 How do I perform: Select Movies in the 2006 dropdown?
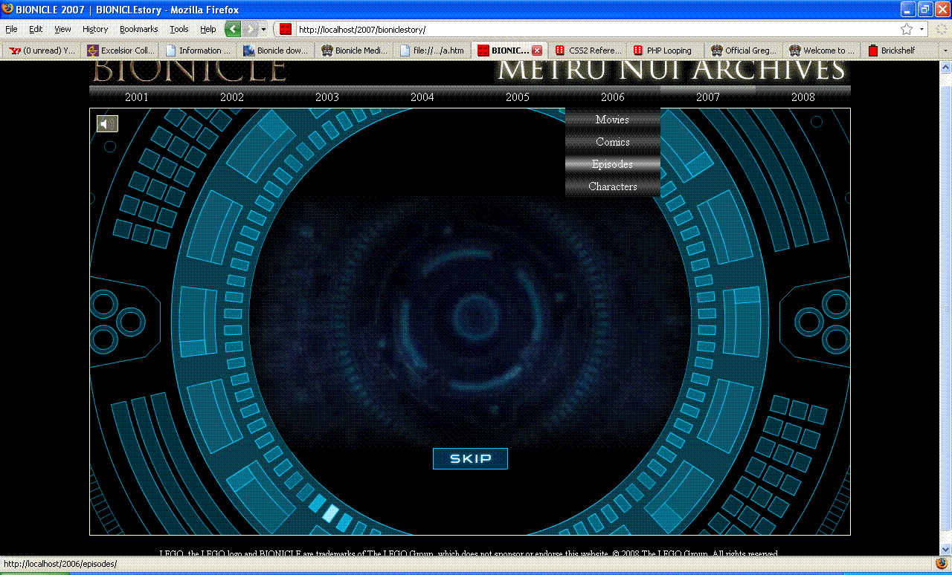[613, 120]
